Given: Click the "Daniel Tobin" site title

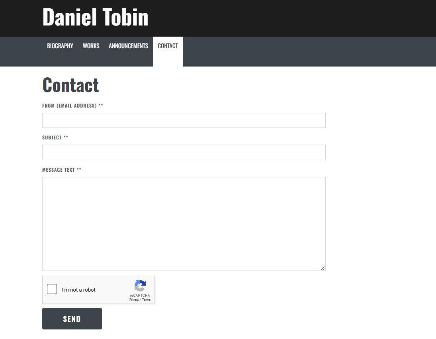Looking at the screenshot, I should pos(95,18).
